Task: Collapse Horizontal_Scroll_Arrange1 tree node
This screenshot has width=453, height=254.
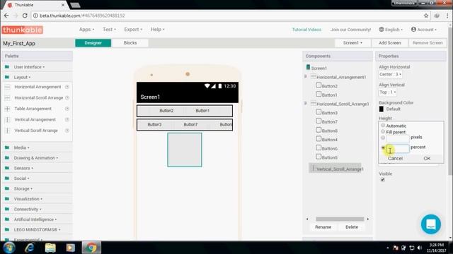Action: 305,103
